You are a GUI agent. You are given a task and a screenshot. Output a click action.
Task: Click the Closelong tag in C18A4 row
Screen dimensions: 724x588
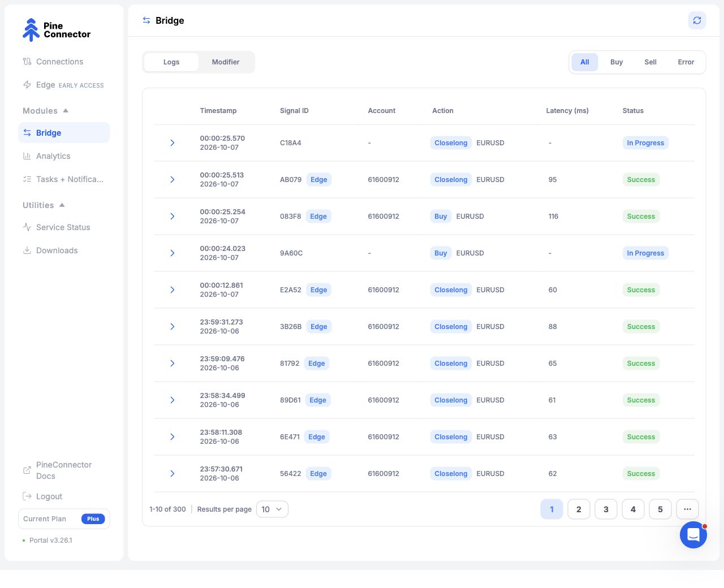[x=451, y=143]
